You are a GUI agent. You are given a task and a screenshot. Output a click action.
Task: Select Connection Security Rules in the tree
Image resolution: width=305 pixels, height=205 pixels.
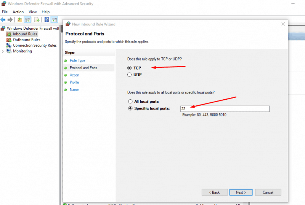35,45
